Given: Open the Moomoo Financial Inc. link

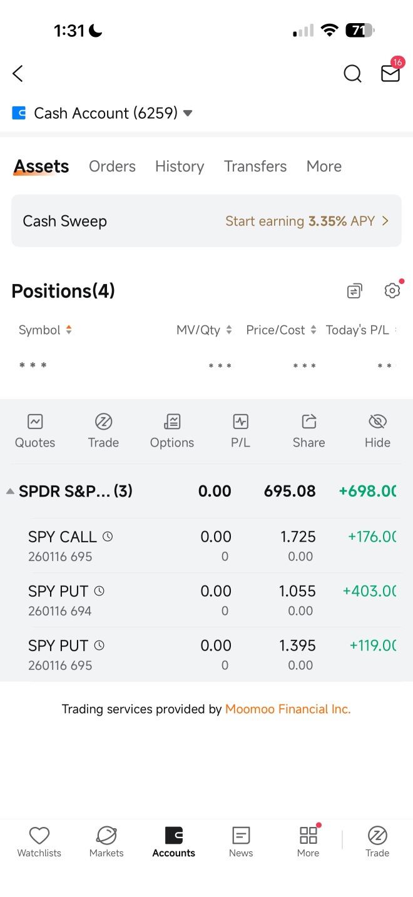Looking at the screenshot, I should click(288, 709).
